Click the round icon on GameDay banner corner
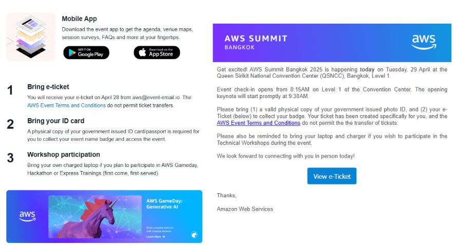The height and width of the screenshot is (245, 457). click(x=194, y=234)
